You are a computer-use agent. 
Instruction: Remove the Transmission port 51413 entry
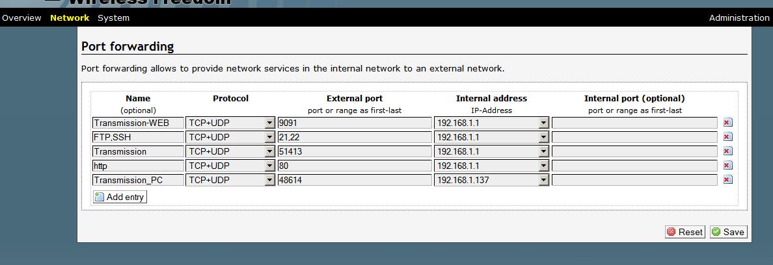[727, 151]
